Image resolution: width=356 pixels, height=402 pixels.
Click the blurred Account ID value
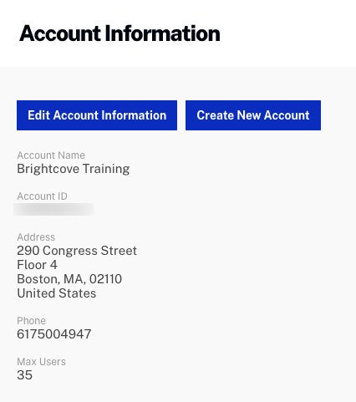53,209
